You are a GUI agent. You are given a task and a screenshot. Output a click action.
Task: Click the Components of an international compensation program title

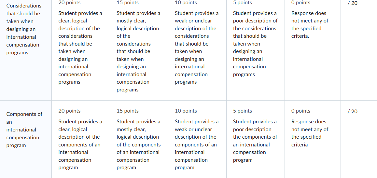point(24,130)
